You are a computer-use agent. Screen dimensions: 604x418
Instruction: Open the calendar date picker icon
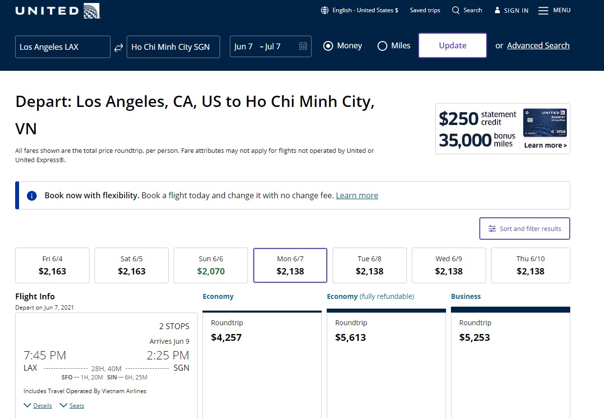pyautogui.click(x=303, y=46)
